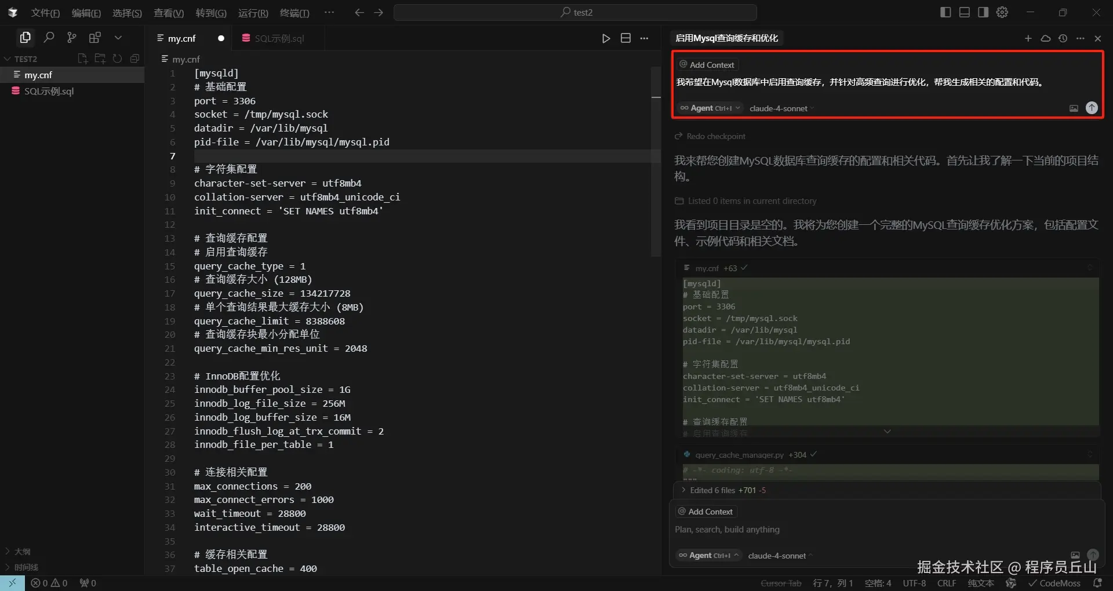
Task: Open more chat panel options
Action: tap(1080, 38)
